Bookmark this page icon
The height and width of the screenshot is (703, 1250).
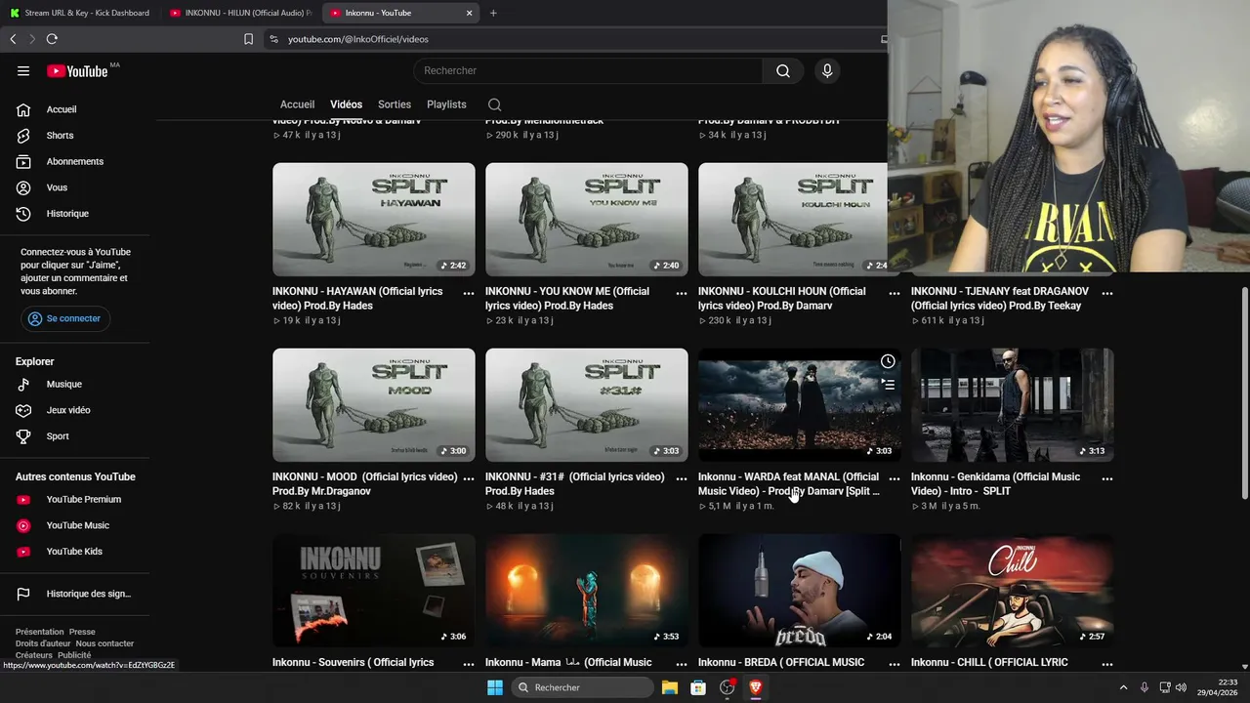(248, 39)
